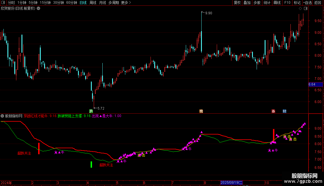Open dropdown next to 欣贺股份(日线.前复权) title
Image resolution: width=324 pixels, height=186 pixels.
tap(38, 9)
